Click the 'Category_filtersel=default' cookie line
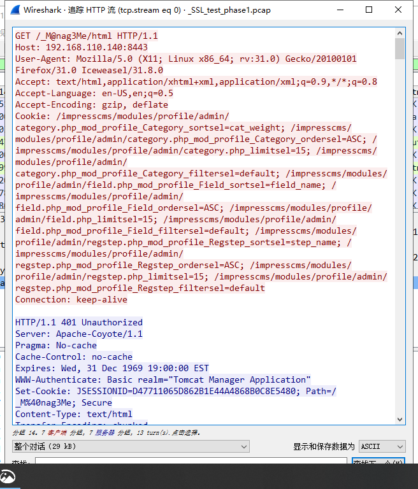The height and width of the screenshot is (489, 418). [201, 174]
